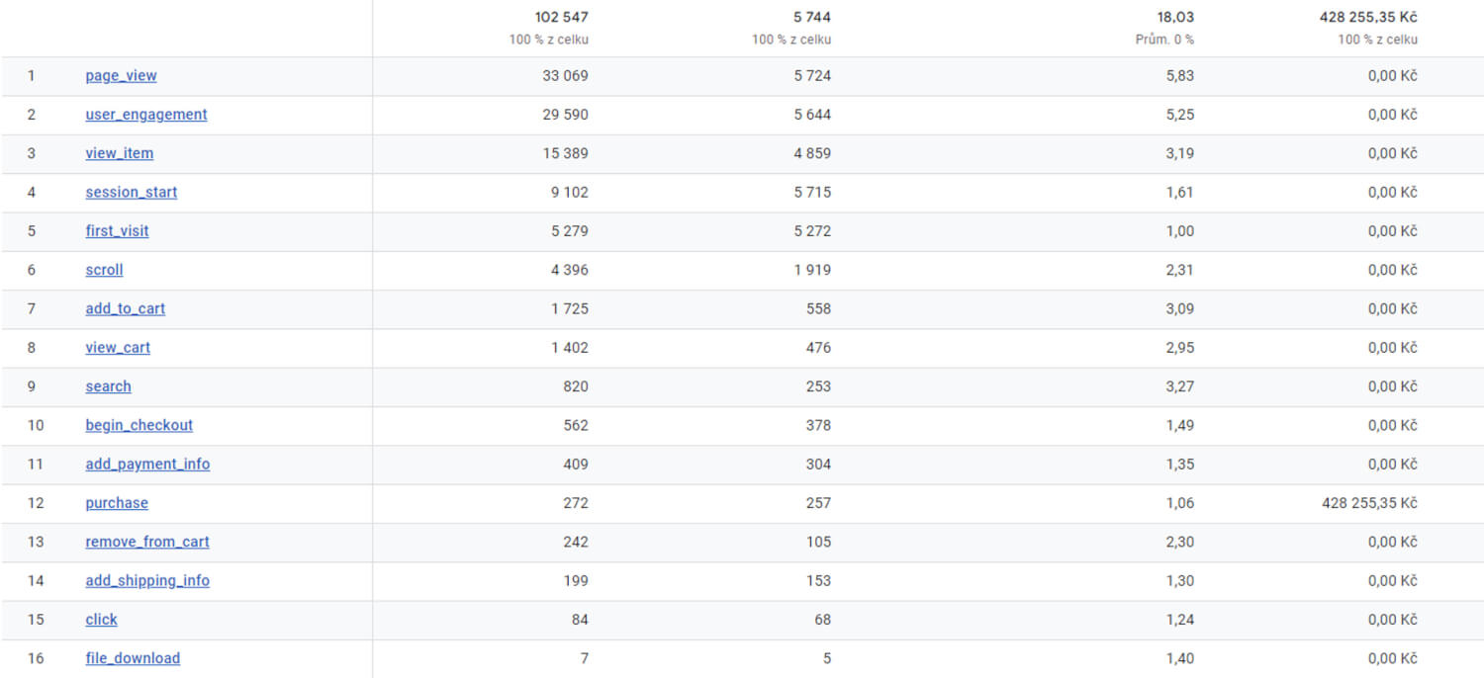Open the view_cart event report

pos(117,347)
